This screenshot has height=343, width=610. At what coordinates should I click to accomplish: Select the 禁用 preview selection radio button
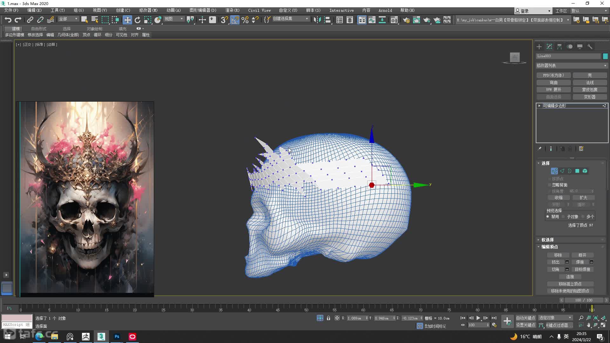pos(548,217)
